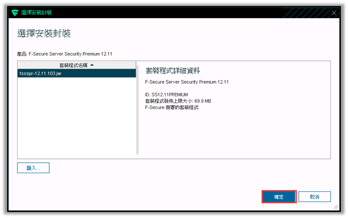This screenshot has height=218, width=348.
Task: Click the 69.9 MB package size line
Action: coord(178,101)
